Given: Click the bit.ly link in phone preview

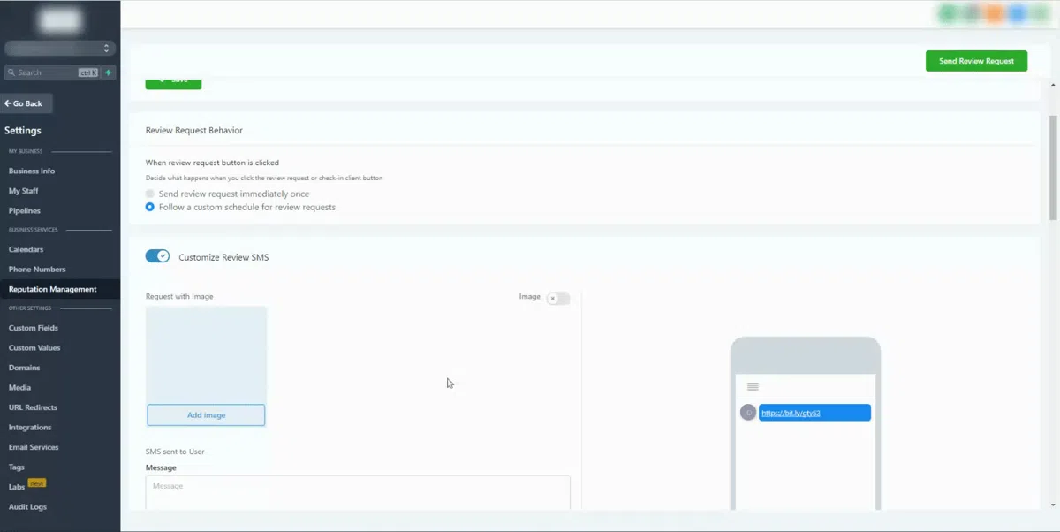Looking at the screenshot, I should point(791,413).
